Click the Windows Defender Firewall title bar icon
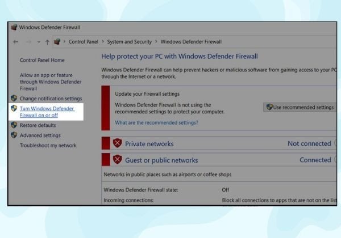This screenshot has width=341, height=238. pyautogui.click(x=14, y=27)
